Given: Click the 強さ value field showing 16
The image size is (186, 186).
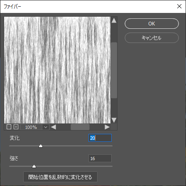Looking at the screenshot, I should 100,158.
